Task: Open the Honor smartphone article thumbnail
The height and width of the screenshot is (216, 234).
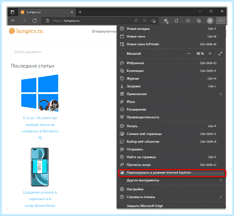Action: (40, 167)
